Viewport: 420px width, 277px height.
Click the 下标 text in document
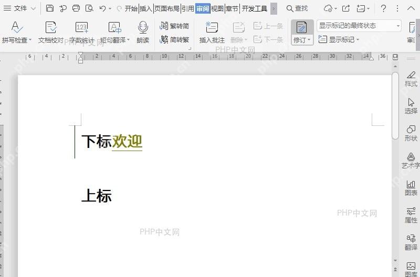pyautogui.click(x=97, y=142)
